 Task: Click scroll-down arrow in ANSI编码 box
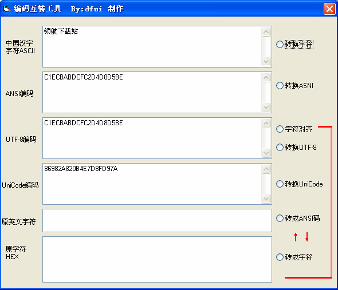pos(266,107)
